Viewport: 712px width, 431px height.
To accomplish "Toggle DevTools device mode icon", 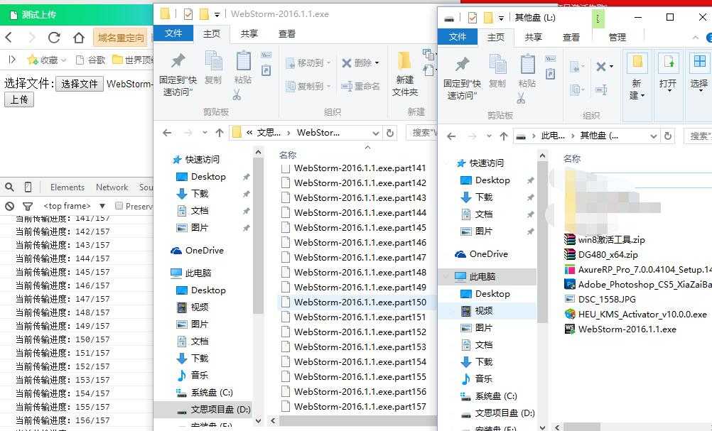I will click(x=28, y=187).
